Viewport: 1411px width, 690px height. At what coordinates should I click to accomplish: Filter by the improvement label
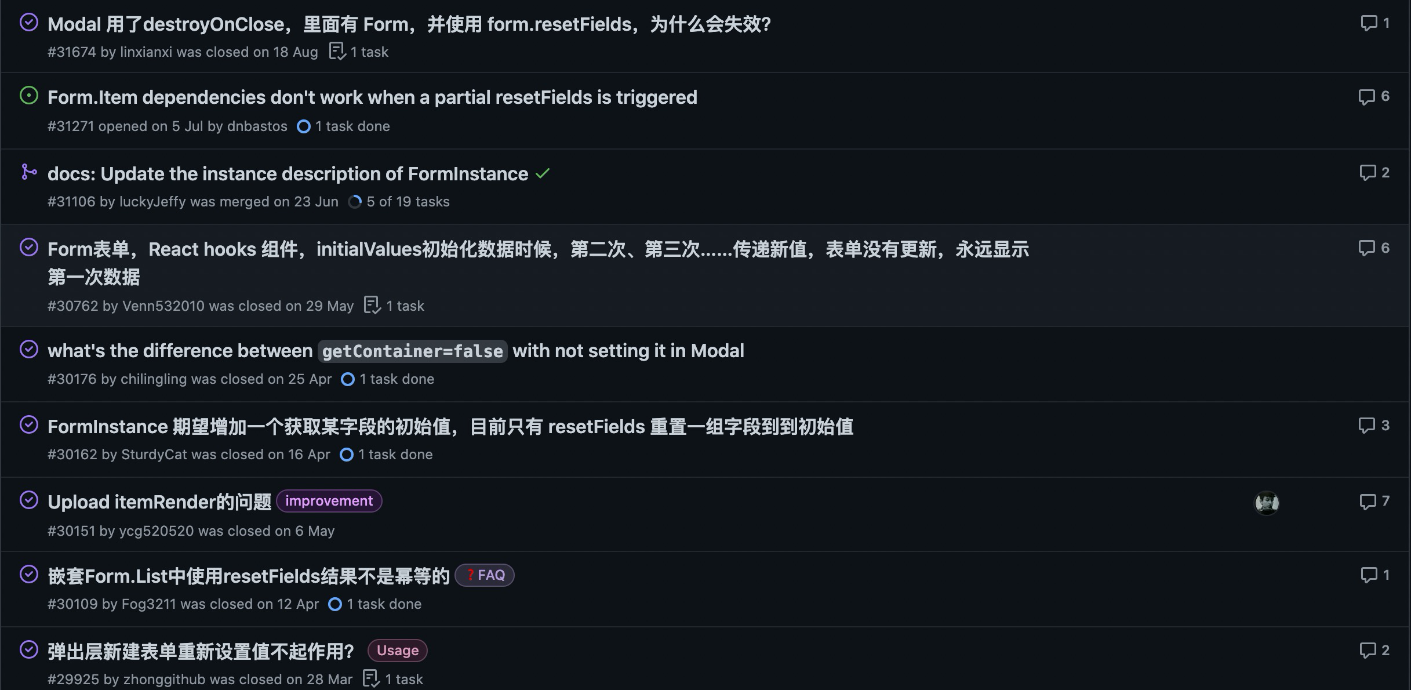(329, 501)
